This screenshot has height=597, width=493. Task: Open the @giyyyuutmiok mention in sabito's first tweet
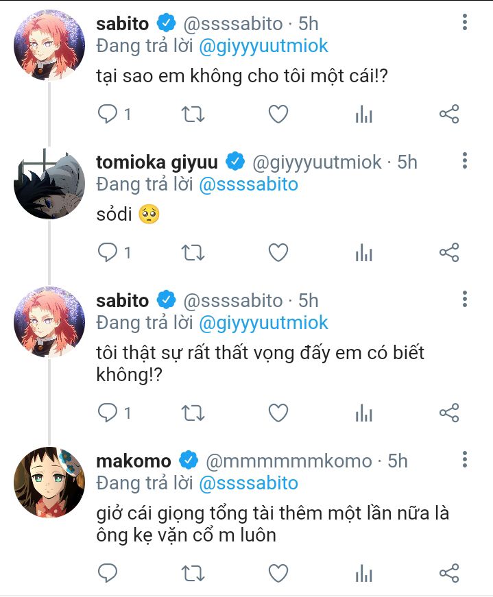click(x=263, y=47)
